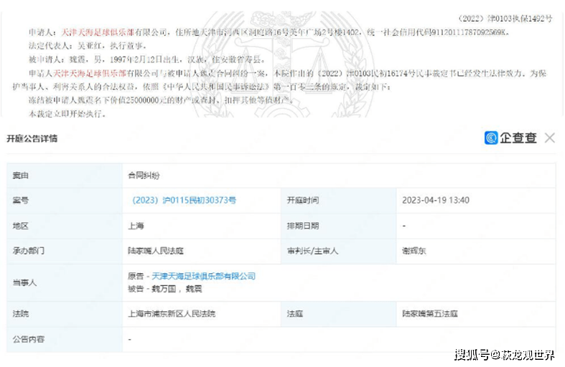
Task: Open plaintiff 天津天海足球俱乐部有限公司 link
Action: 204,277
